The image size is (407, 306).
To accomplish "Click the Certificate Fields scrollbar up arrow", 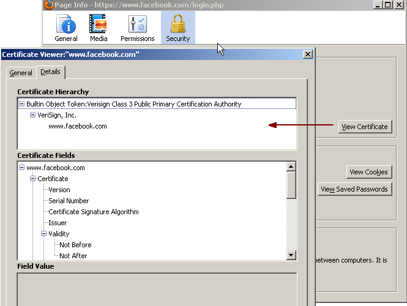I will tap(291, 166).
